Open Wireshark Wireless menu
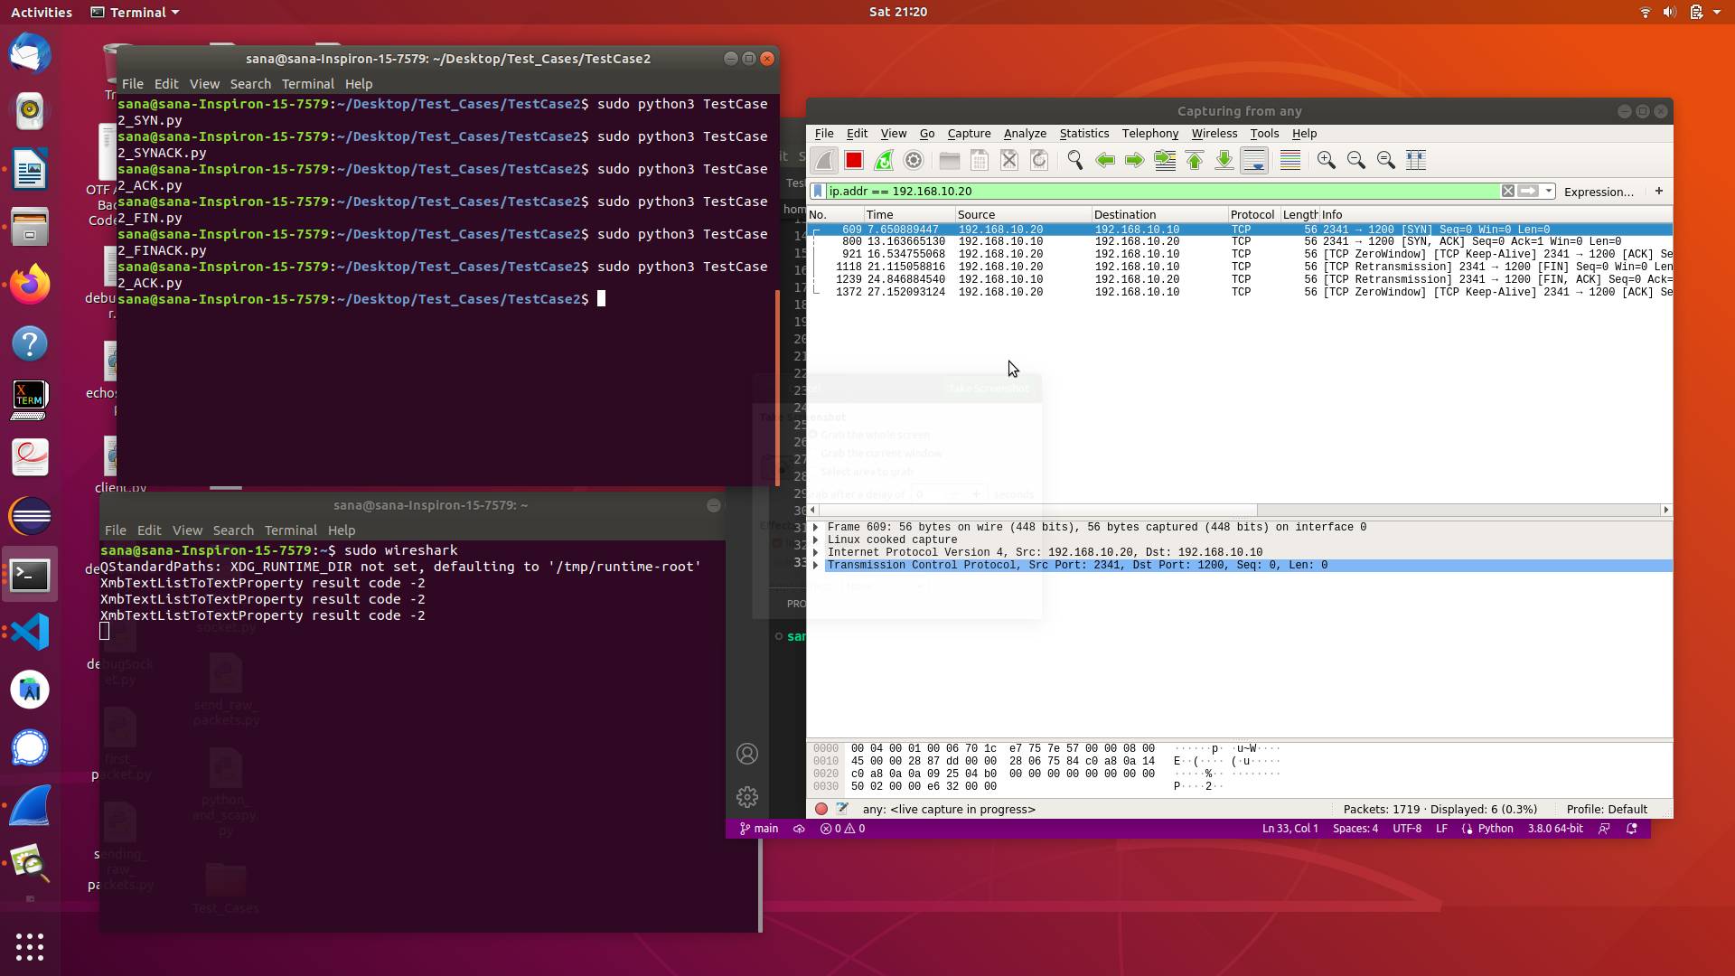Image resolution: width=1735 pixels, height=976 pixels. [x=1214, y=133]
